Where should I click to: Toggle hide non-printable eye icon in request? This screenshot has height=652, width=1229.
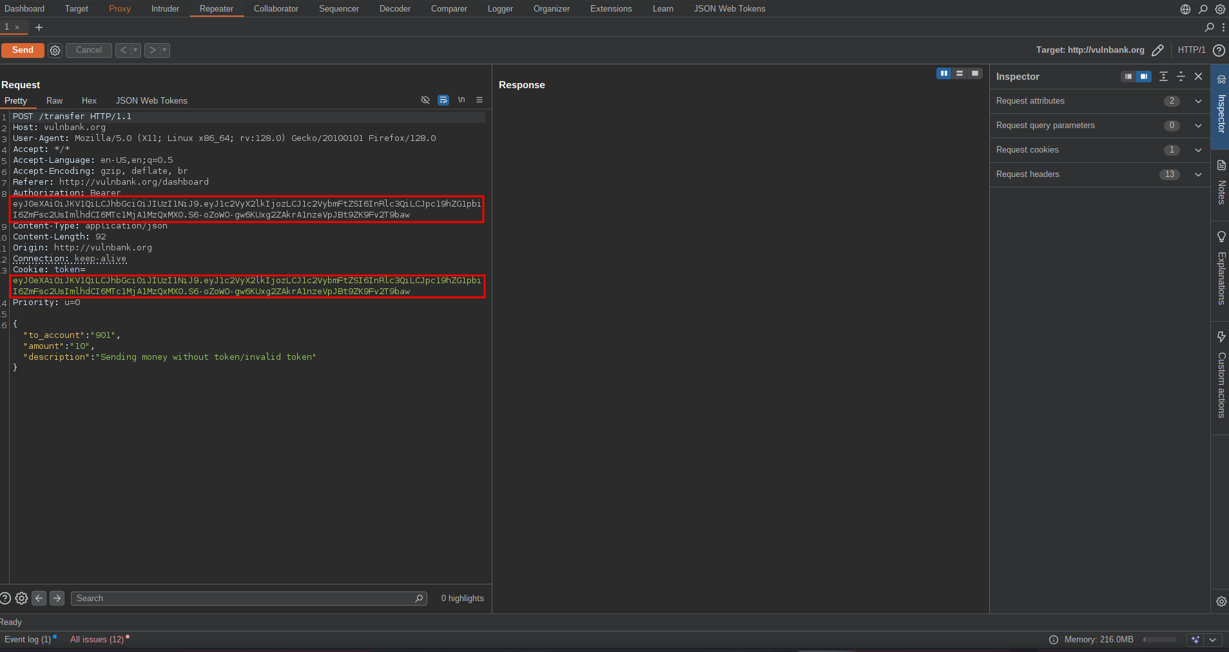point(425,100)
